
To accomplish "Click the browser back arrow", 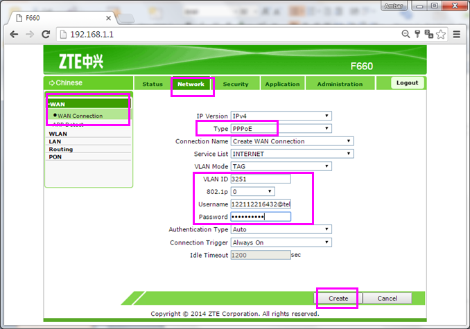I will [14, 35].
